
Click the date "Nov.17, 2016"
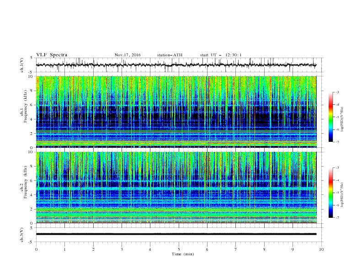128,55
